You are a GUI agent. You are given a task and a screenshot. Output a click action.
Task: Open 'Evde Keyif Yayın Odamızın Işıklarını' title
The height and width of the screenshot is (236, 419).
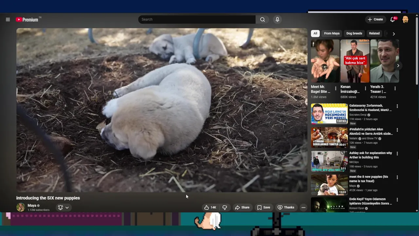tap(371, 201)
